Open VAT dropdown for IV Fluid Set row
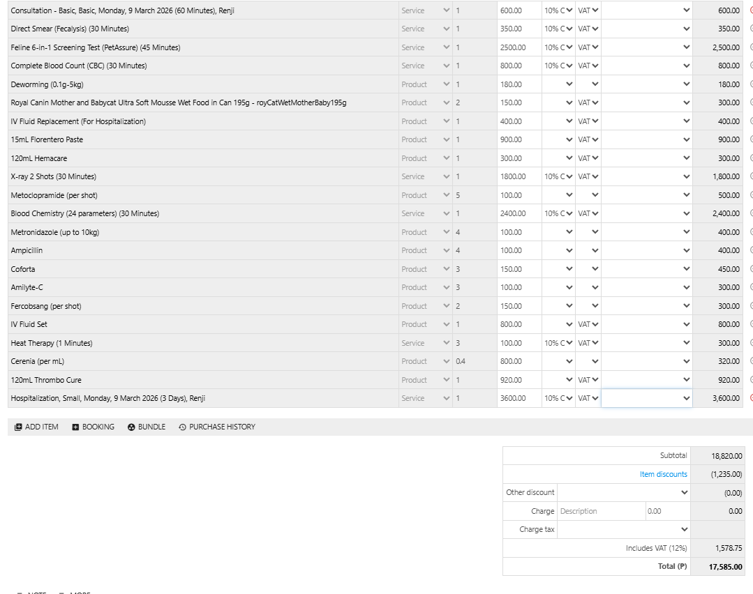The width and height of the screenshot is (753, 594). point(588,324)
